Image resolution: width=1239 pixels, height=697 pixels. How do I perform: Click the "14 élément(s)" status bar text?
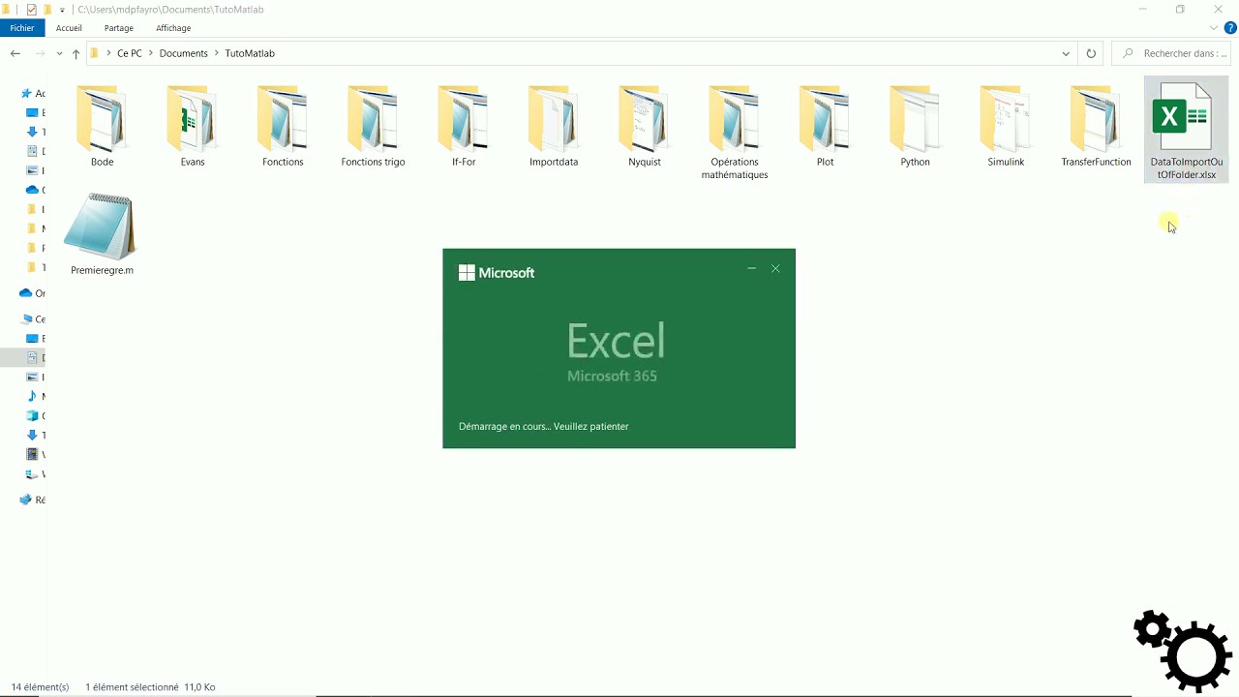click(x=41, y=687)
